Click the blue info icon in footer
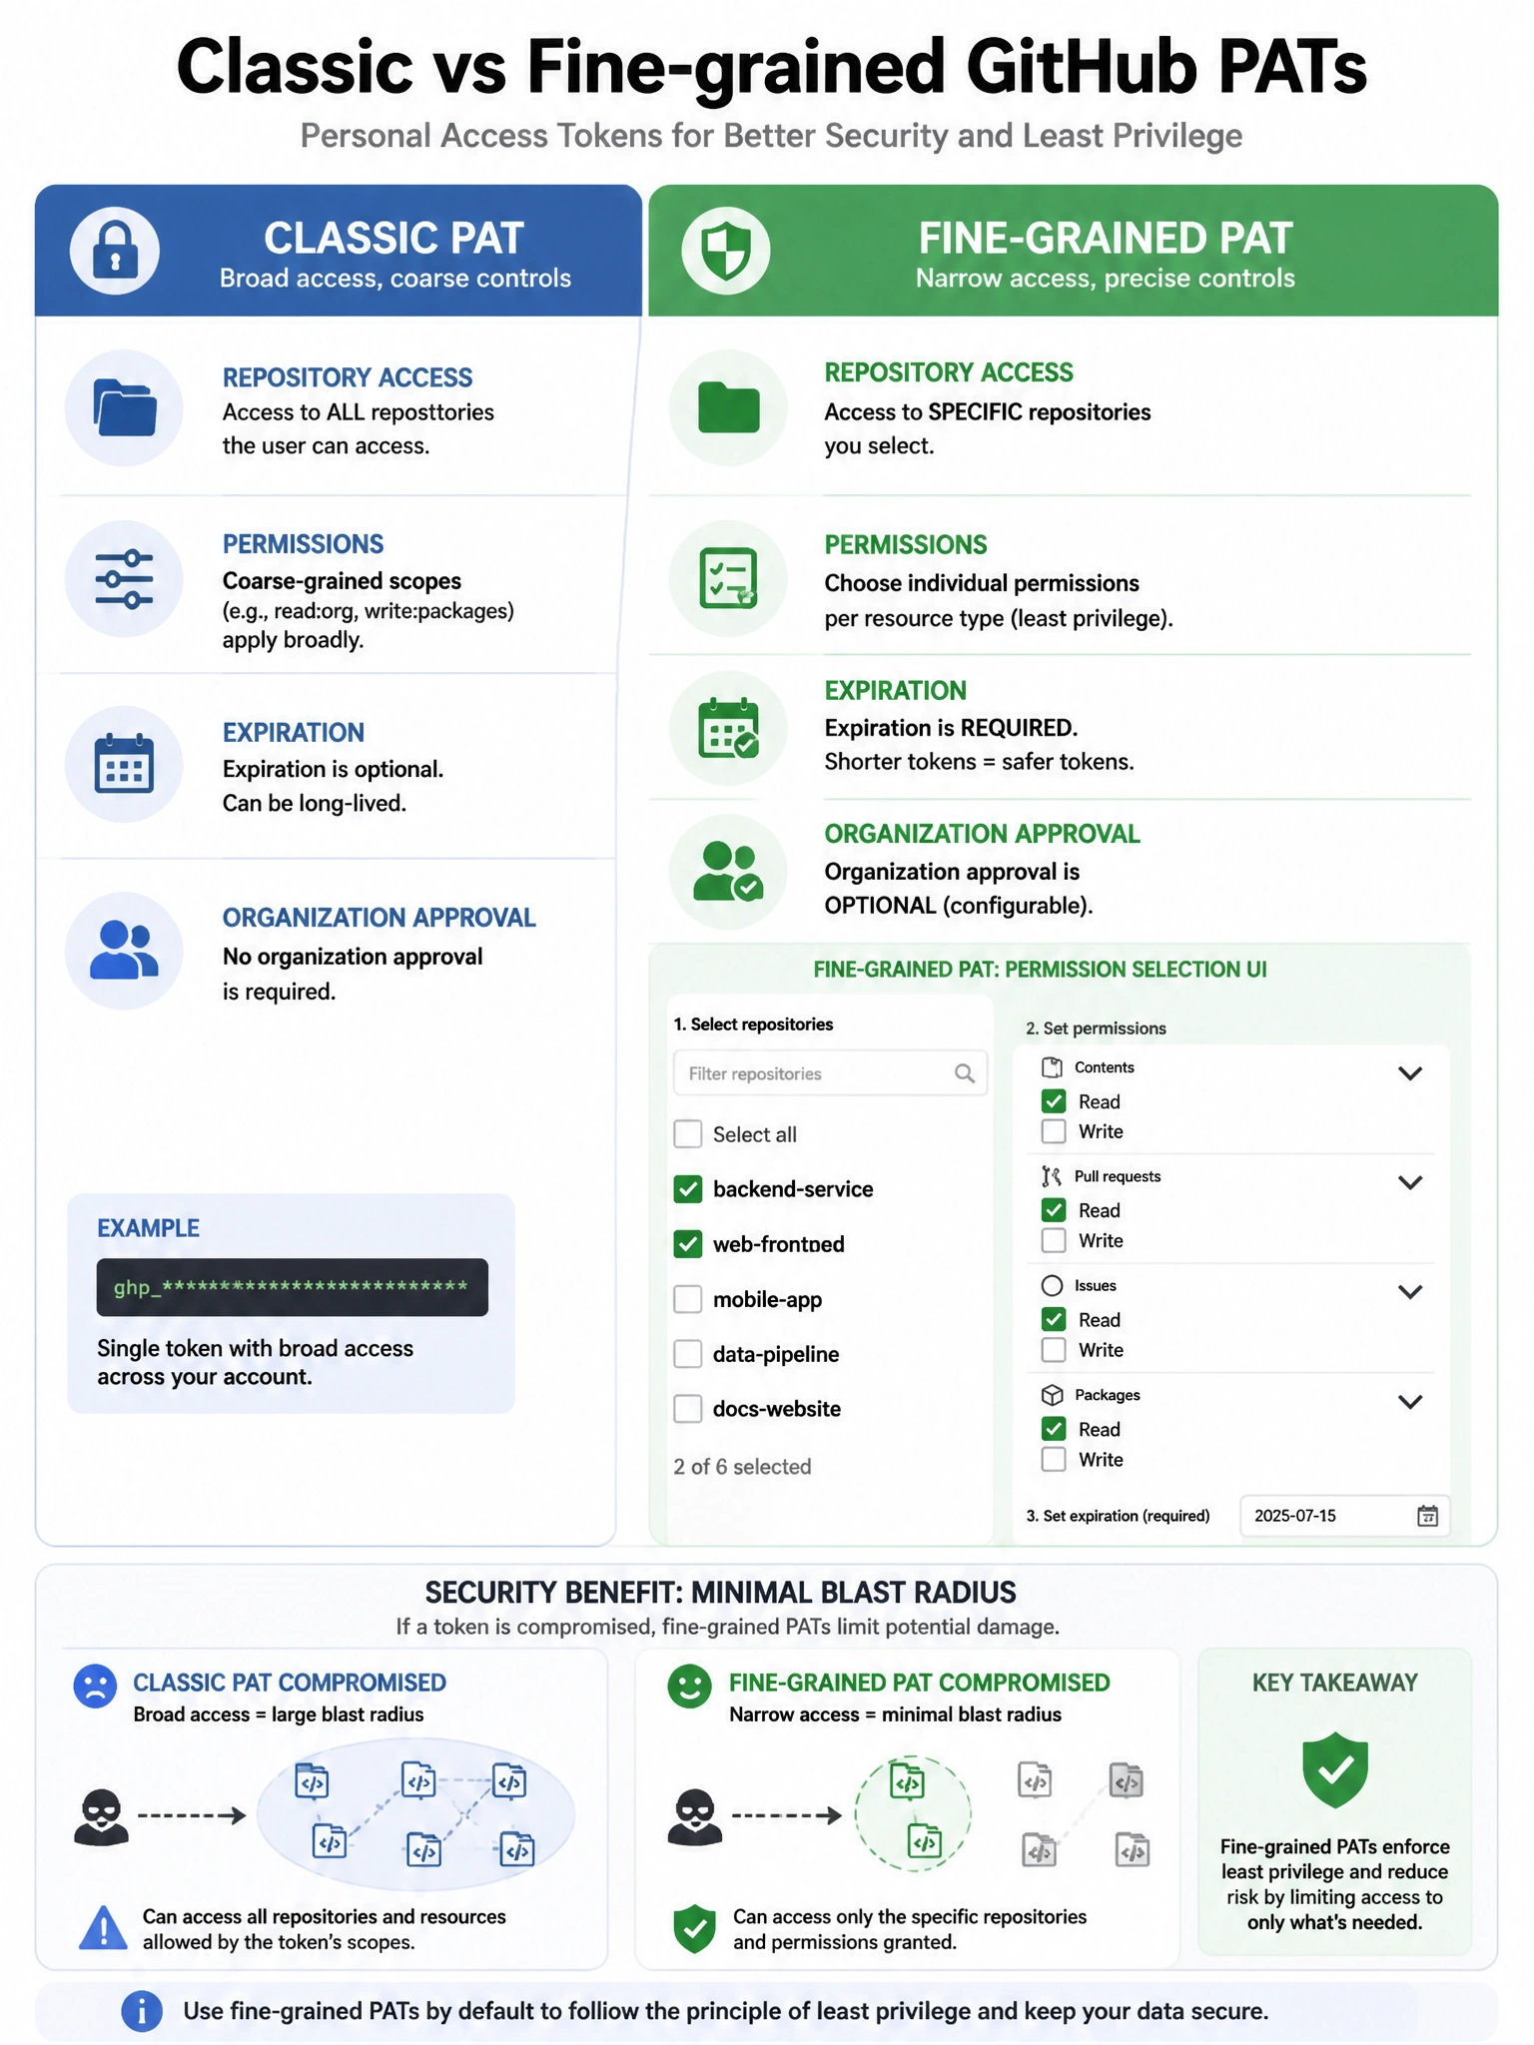The width and height of the screenshot is (1534, 2045). coord(142,2011)
